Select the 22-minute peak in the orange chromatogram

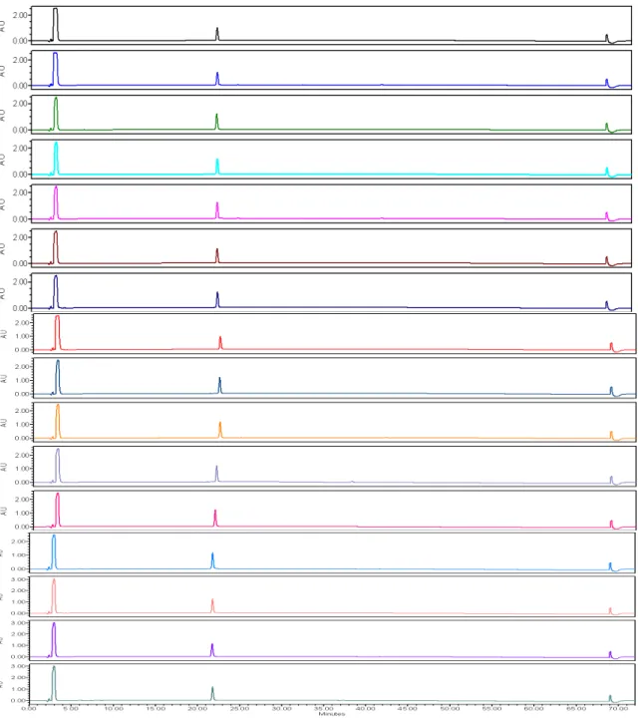pyautogui.click(x=219, y=430)
